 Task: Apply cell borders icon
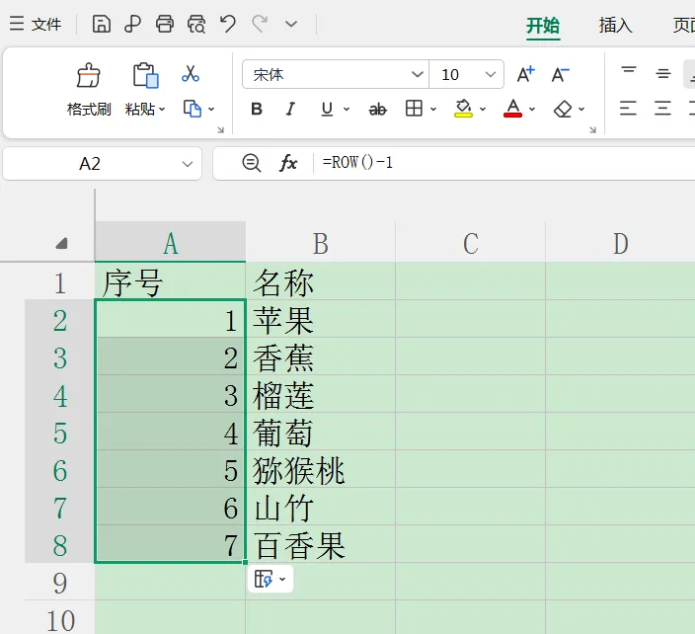[414, 109]
